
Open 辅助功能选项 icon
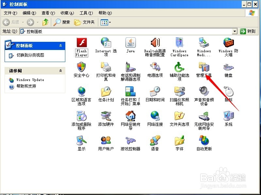click(x=179, y=67)
